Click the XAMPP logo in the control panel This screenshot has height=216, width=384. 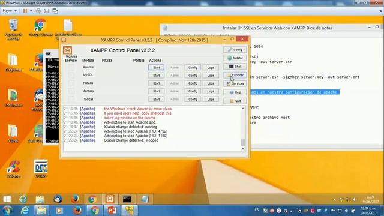67,50
